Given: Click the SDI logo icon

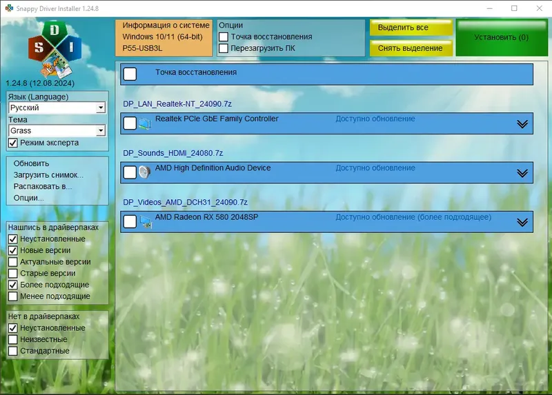Looking at the screenshot, I should [55, 49].
